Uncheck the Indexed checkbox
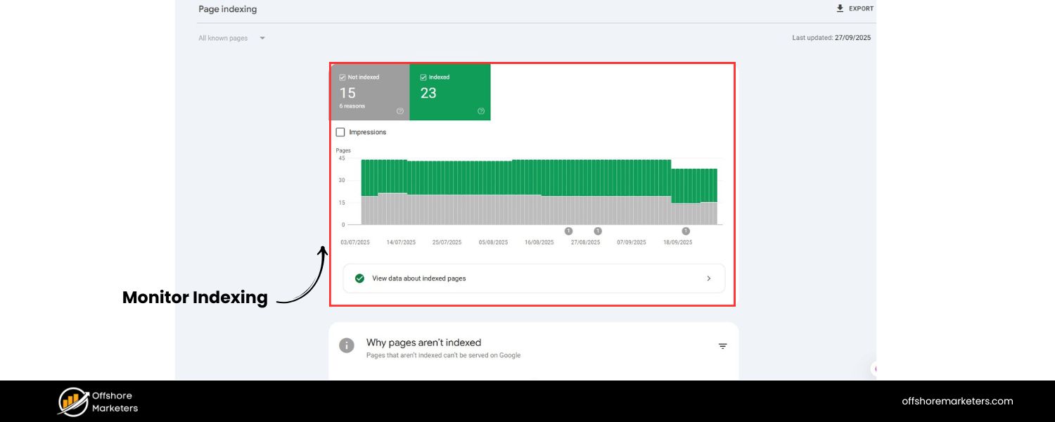1055x422 pixels. pyautogui.click(x=423, y=77)
